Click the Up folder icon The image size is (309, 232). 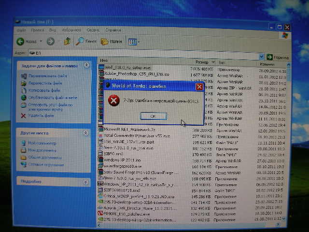tap(67, 41)
